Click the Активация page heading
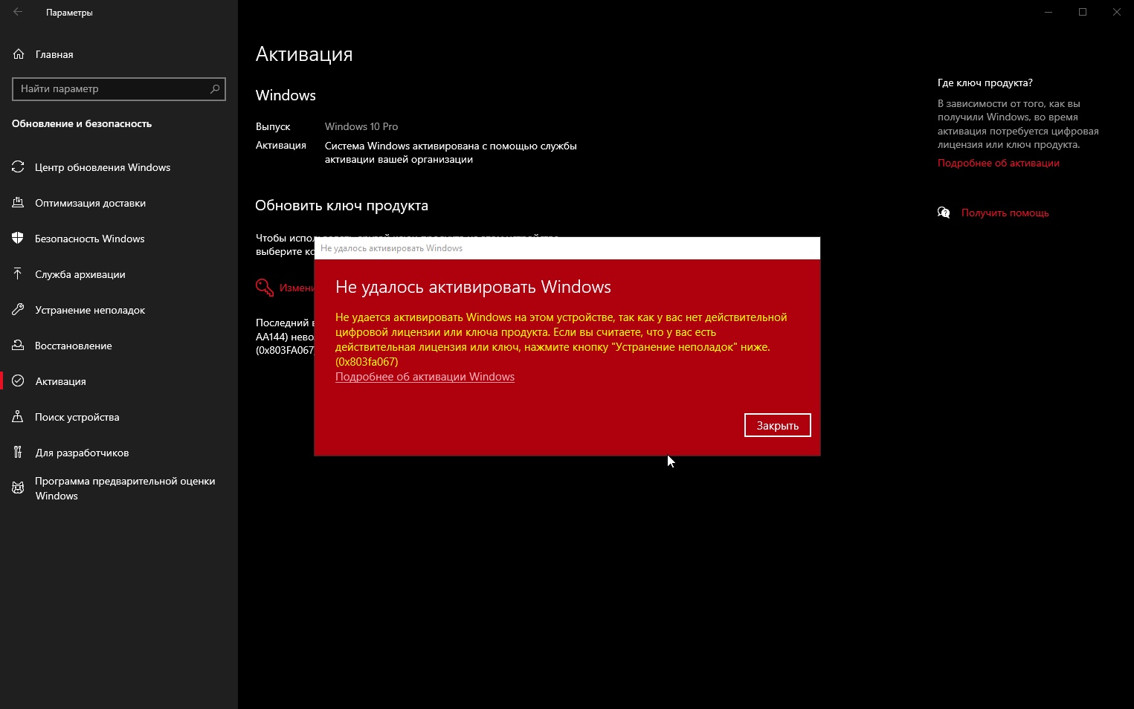 [304, 54]
